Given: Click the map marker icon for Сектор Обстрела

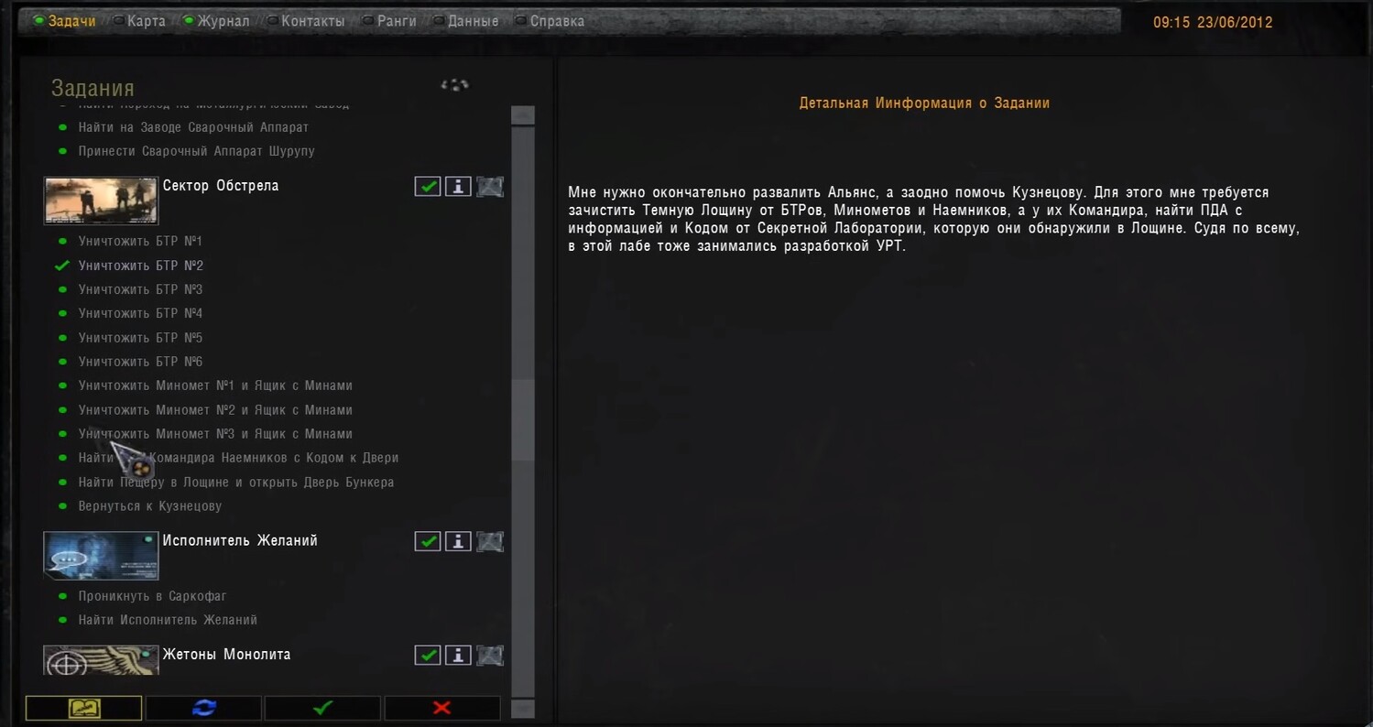Looking at the screenshot, I should pos(490,187).
